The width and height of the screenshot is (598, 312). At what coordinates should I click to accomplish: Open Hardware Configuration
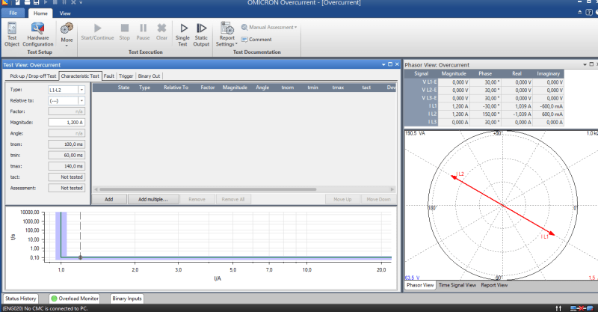point(38,34)
